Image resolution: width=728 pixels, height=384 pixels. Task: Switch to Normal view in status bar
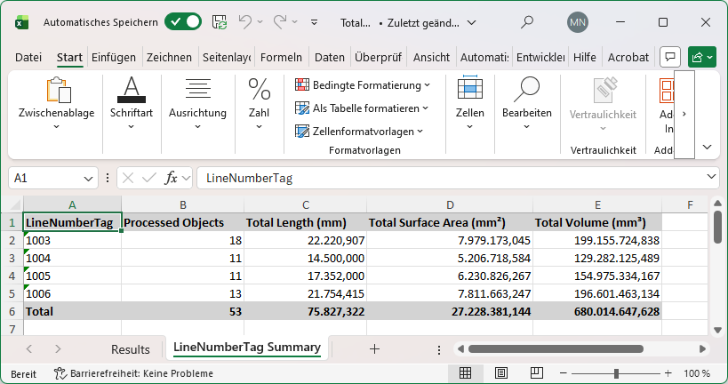(x=465, y=373)
